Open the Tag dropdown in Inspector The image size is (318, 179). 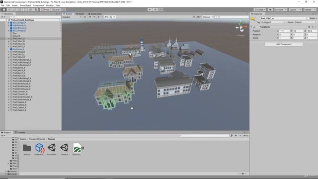click(x=273, y=22)
